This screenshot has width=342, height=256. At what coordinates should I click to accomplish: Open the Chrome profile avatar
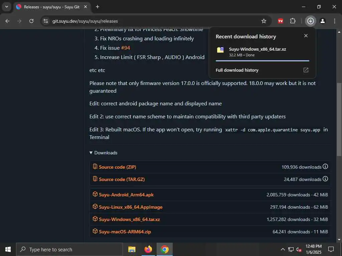[323, 21]
